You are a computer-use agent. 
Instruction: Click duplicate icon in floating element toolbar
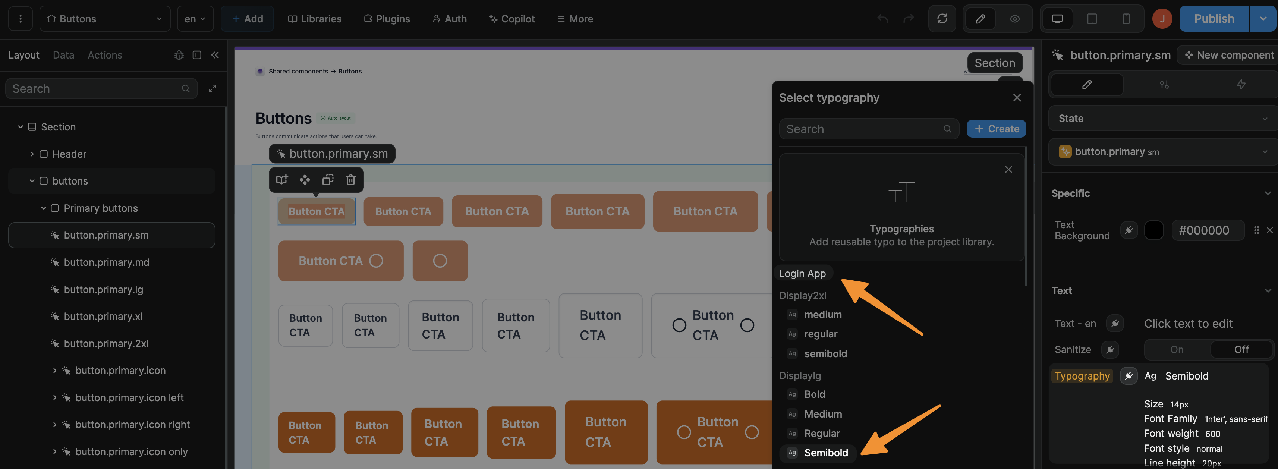pyautogui.click(x=327, y=180)
